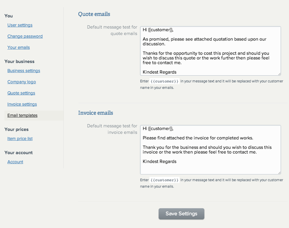Click resize handle of invoice emails textarea
Screen dimensions: 289x228
point(279,173)
